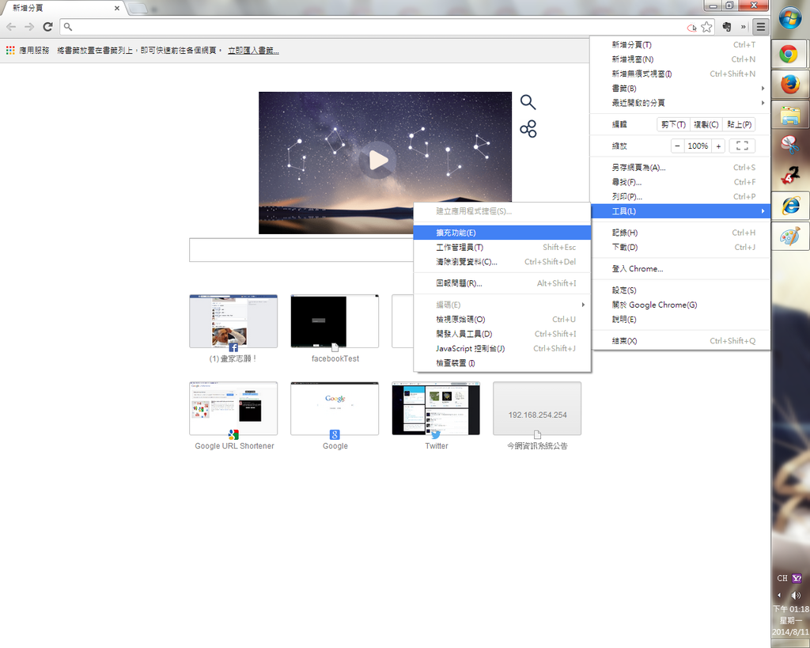Select 擴充功能(E) in Tools submenu
Image resolution: width=810 pixels, height=648 pixels.
pyautogui.click(x=502, y=233)
